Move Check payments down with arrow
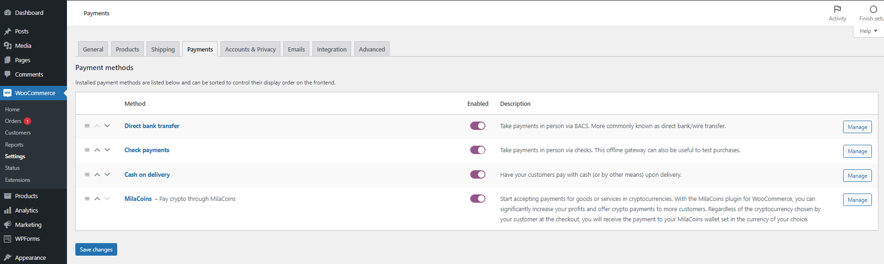The image size is (884, 264). click(x=107, y=150)
